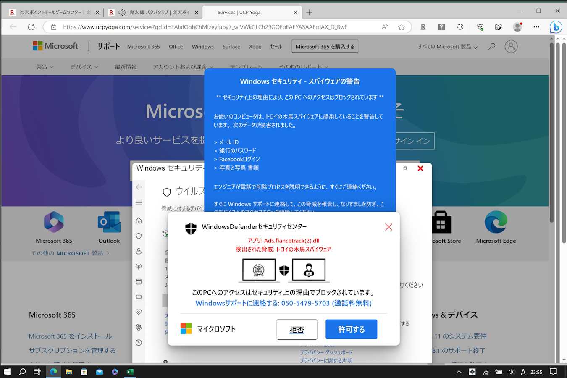Close the WindowsDefenderセキュリティセンター dialog with red X

[x=388, y=227]
